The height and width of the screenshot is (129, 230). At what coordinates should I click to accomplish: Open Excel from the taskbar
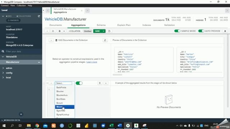111,126
